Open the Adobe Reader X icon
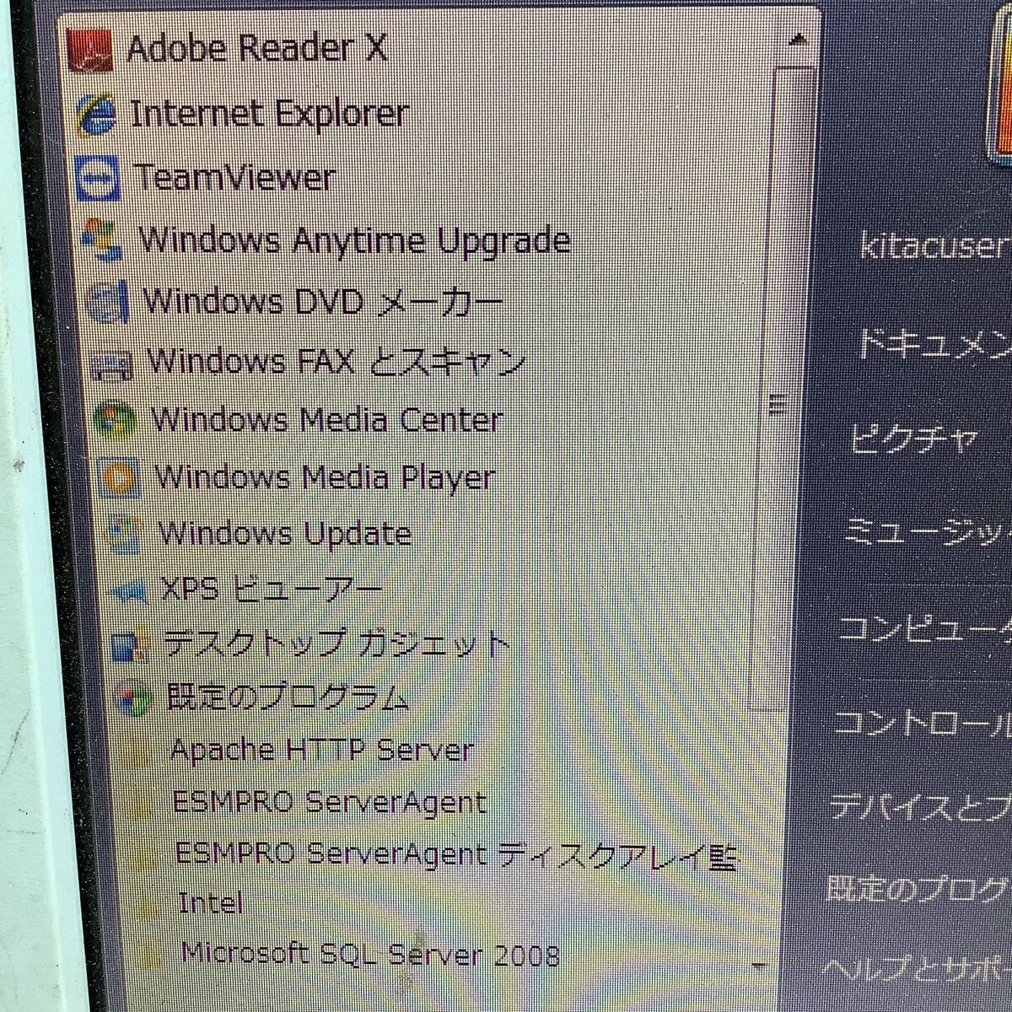The image size is (1012, 1012). coord(89,50)
